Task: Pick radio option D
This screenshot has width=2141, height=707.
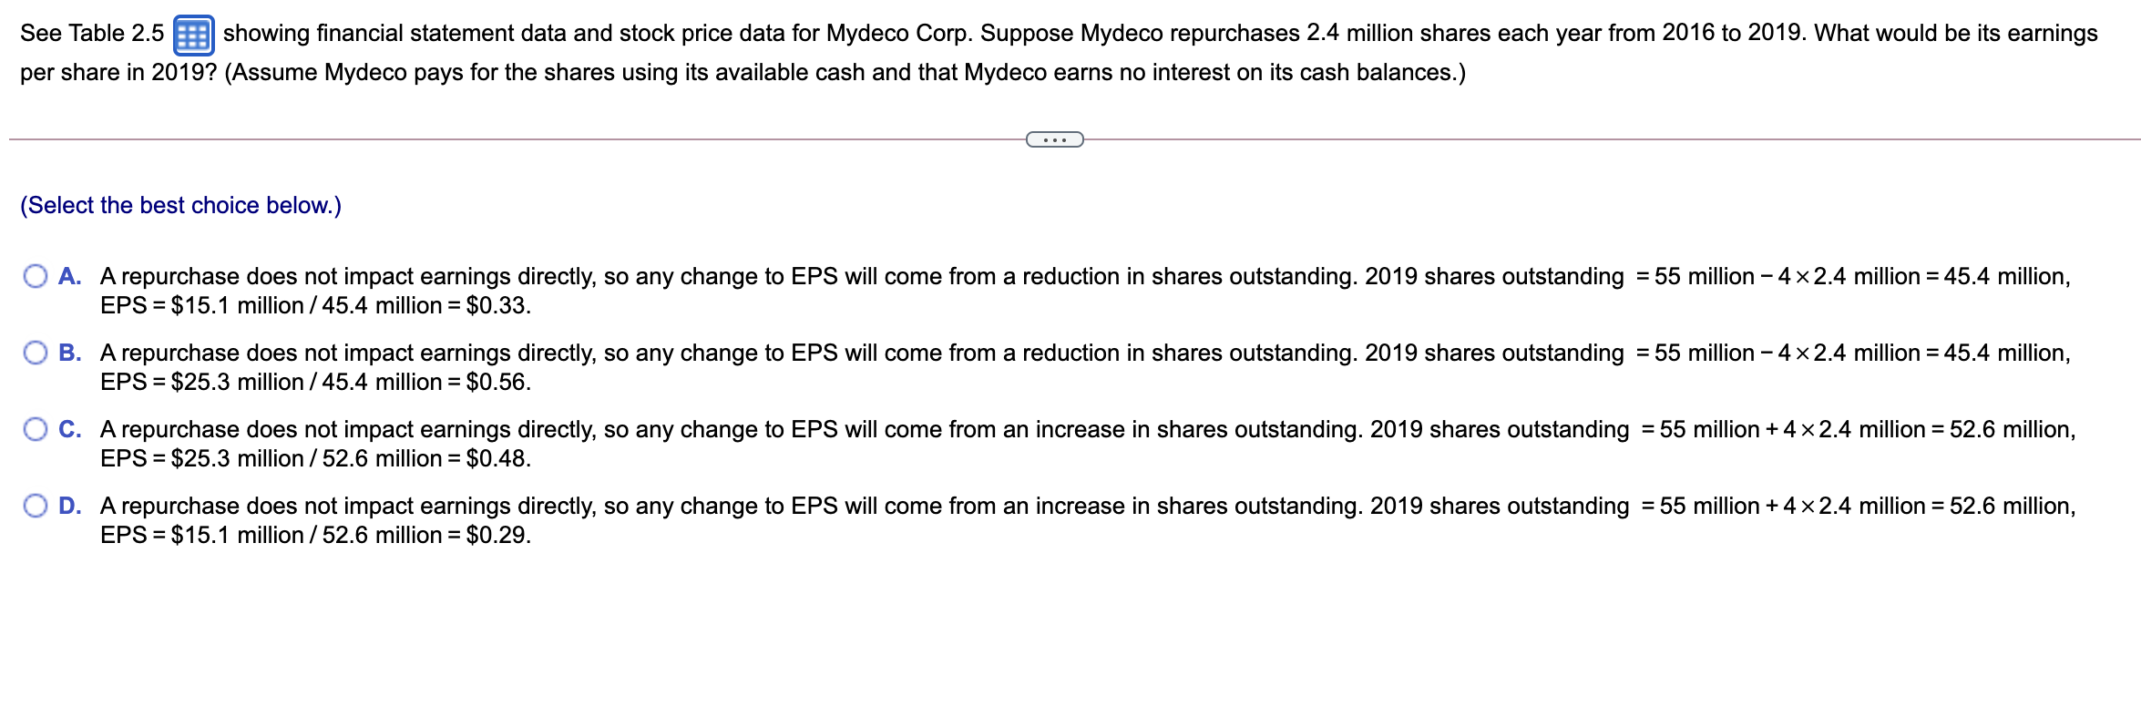Action: point(36,506)
